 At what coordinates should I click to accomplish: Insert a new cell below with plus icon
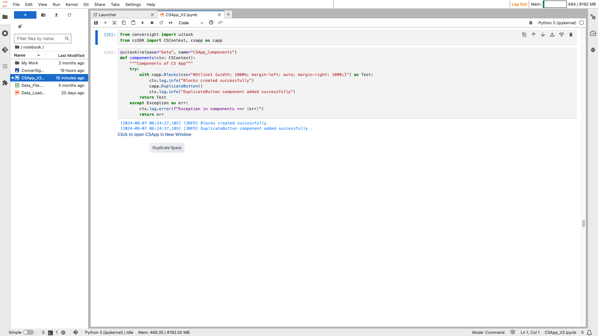coord(105,23)
